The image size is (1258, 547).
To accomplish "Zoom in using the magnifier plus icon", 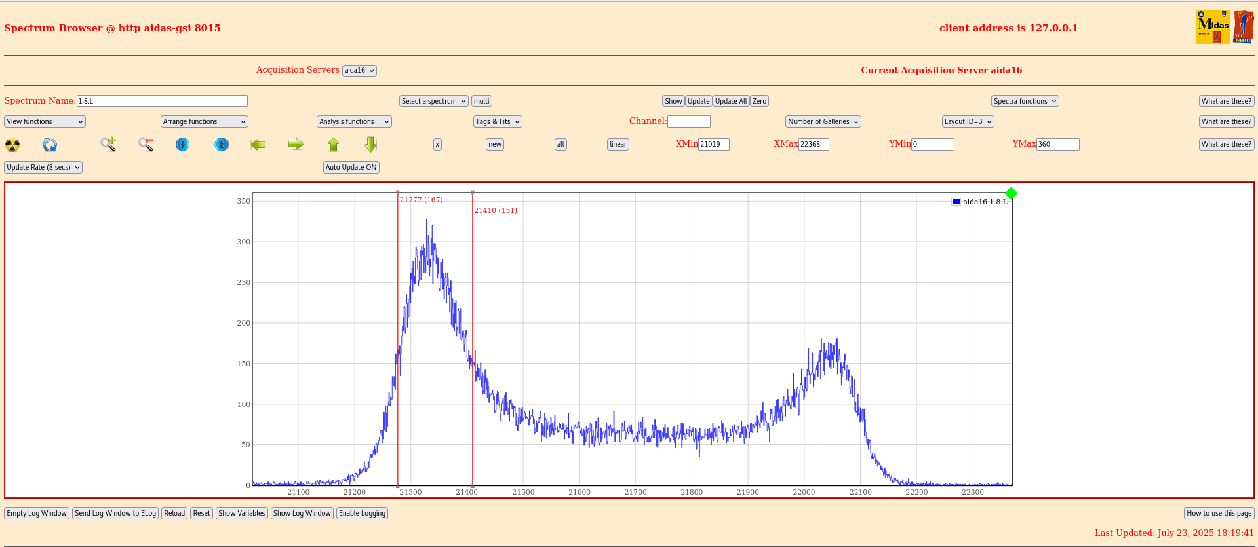I will 108,145.
